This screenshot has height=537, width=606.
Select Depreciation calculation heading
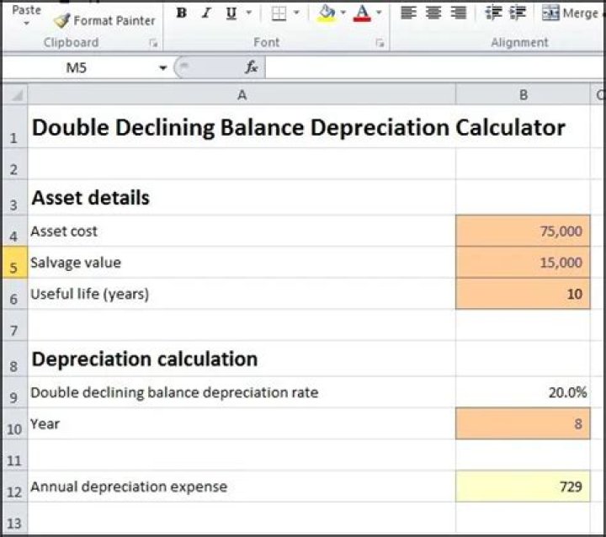pyautogui.click(x=242, y=359)
